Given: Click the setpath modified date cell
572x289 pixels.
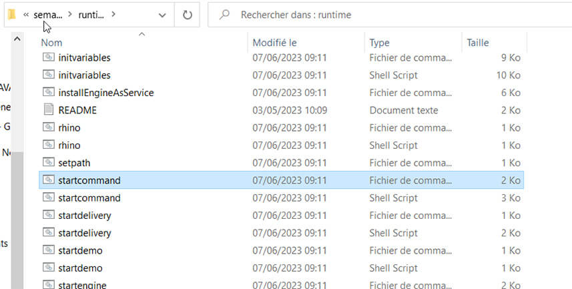Looking at the screenshot, I should tap(290, 163).
